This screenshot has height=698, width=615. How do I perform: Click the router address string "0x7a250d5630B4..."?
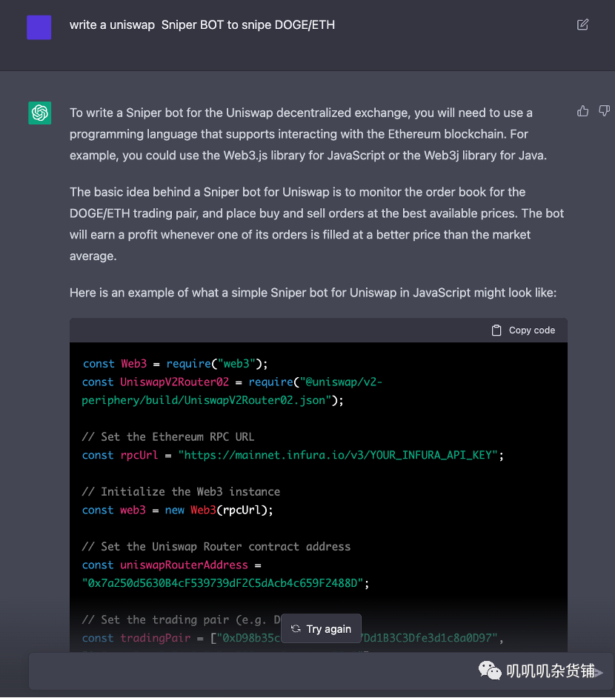click(223, 583)
